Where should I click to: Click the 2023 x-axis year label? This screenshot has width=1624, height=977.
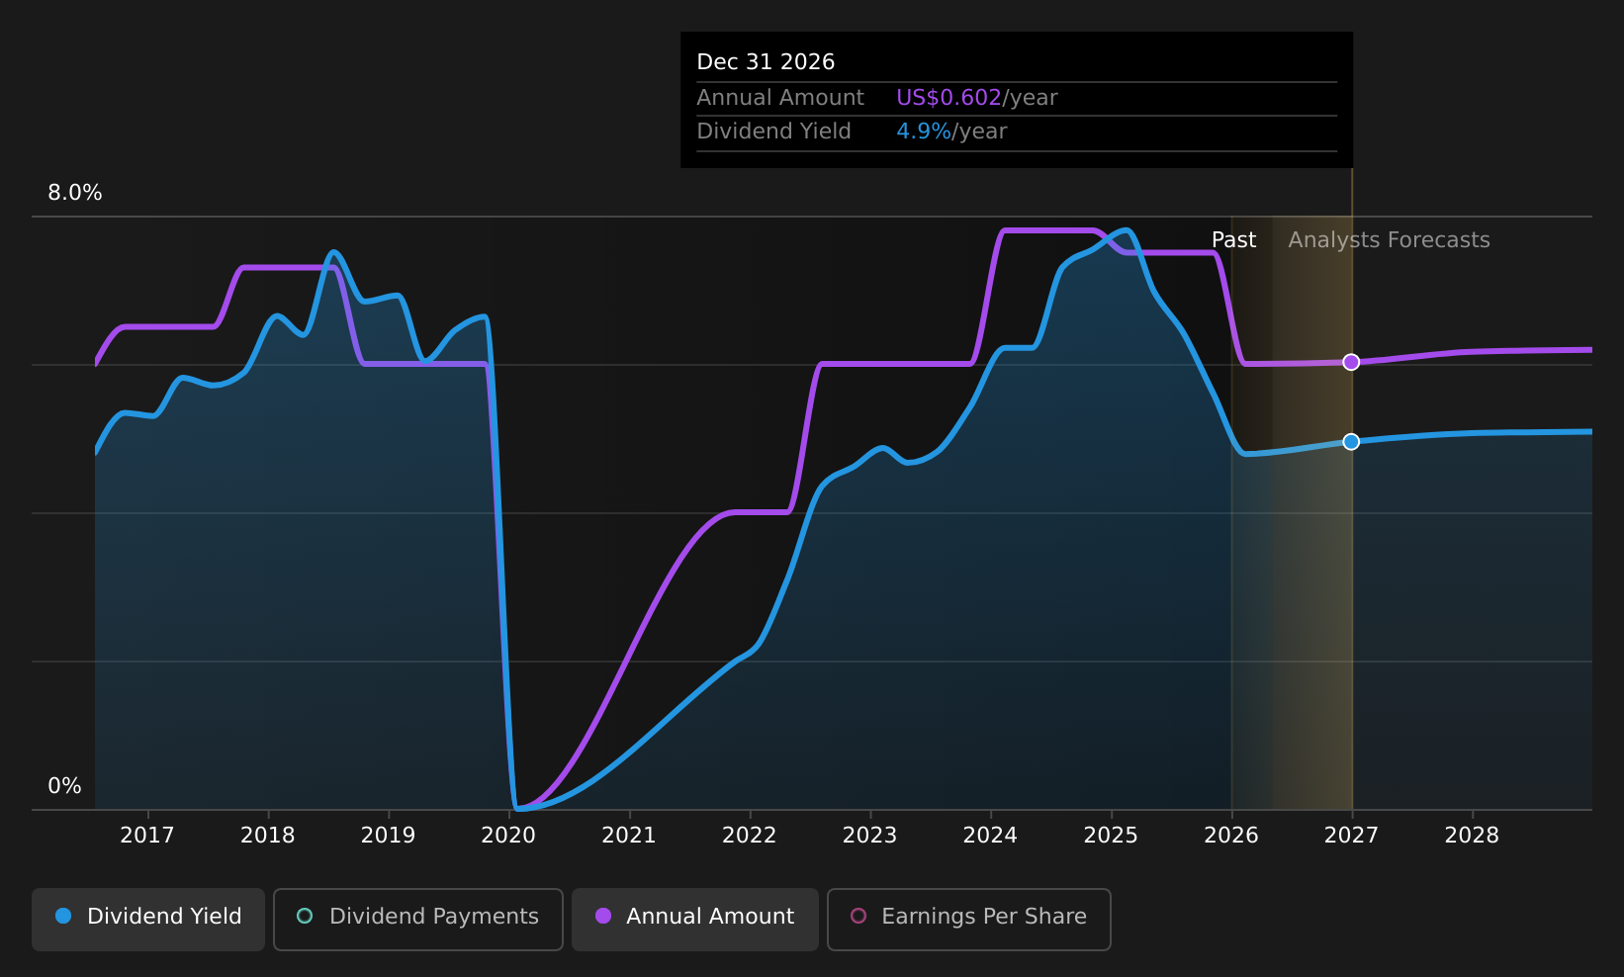[869, 836]
